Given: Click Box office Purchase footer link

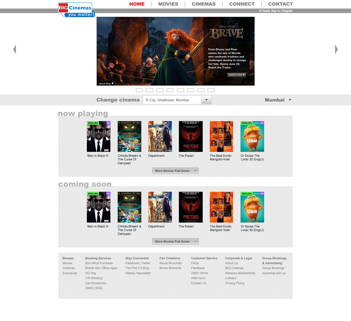Looking at the screenshot, I should [x=99, y=263].
